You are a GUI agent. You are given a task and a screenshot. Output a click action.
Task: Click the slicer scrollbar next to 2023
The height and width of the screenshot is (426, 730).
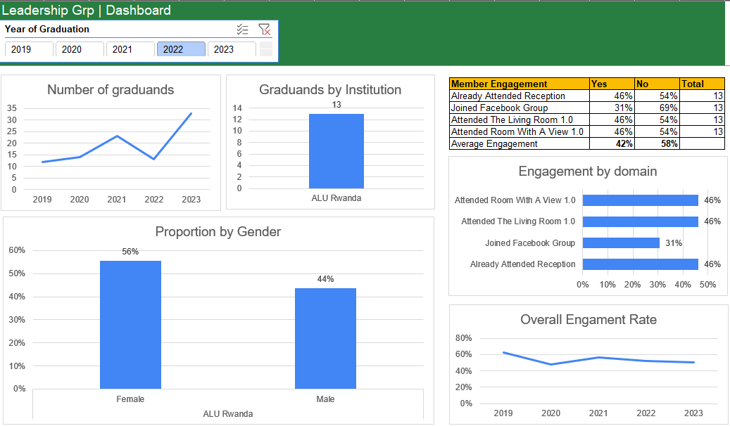pos(266,49)
